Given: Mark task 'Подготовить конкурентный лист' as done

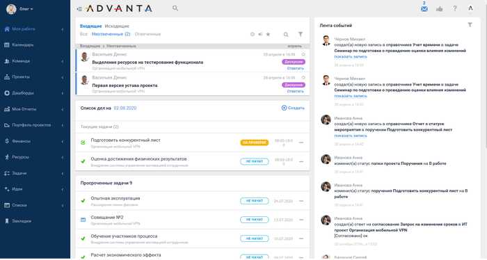Looking at the screenshot, I should click(83, 143).
